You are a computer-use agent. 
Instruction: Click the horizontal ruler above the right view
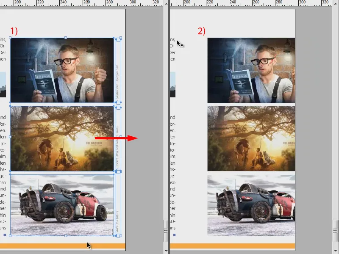(x=251, y=3)
